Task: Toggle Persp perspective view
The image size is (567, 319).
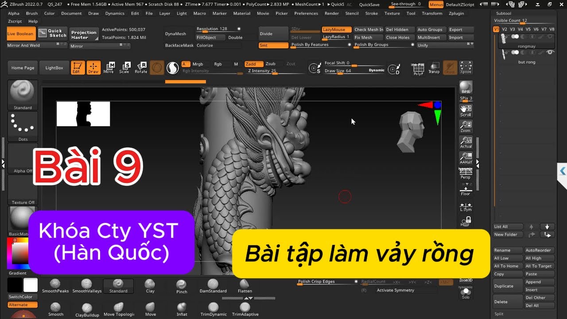Action: [x=466, y=174]
